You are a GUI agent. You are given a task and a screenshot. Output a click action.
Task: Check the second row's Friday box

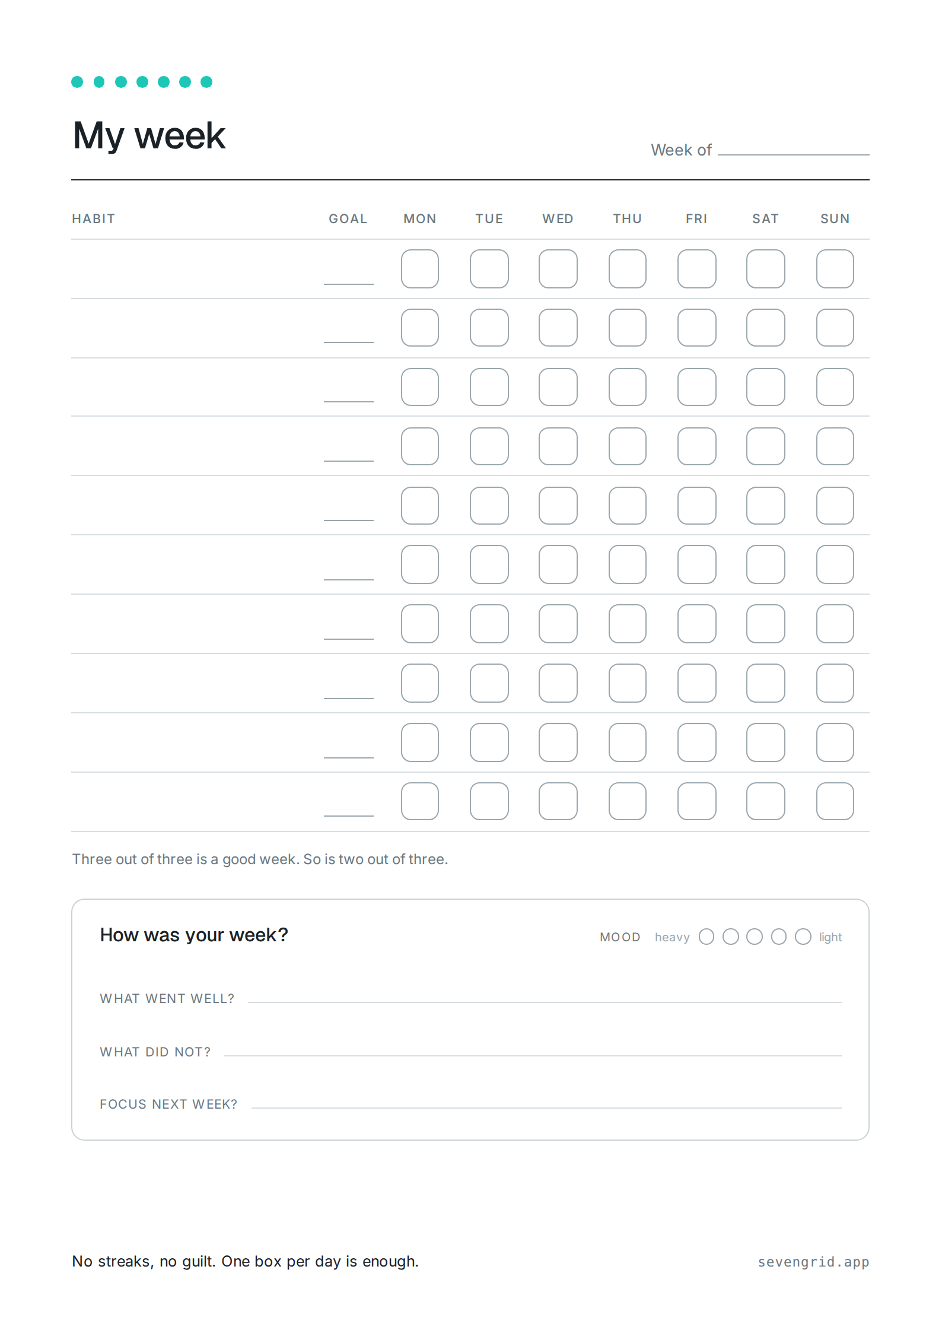tap(696, 328)
